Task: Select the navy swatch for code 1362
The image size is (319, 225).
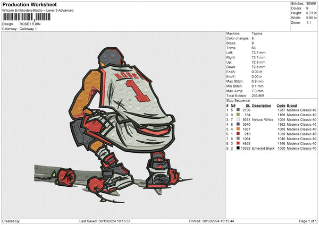Action: [238, 124]
